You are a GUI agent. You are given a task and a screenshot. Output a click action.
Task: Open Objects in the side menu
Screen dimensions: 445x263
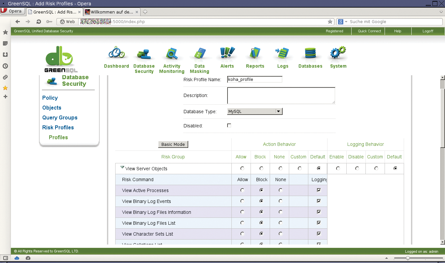tap(52, 108)
